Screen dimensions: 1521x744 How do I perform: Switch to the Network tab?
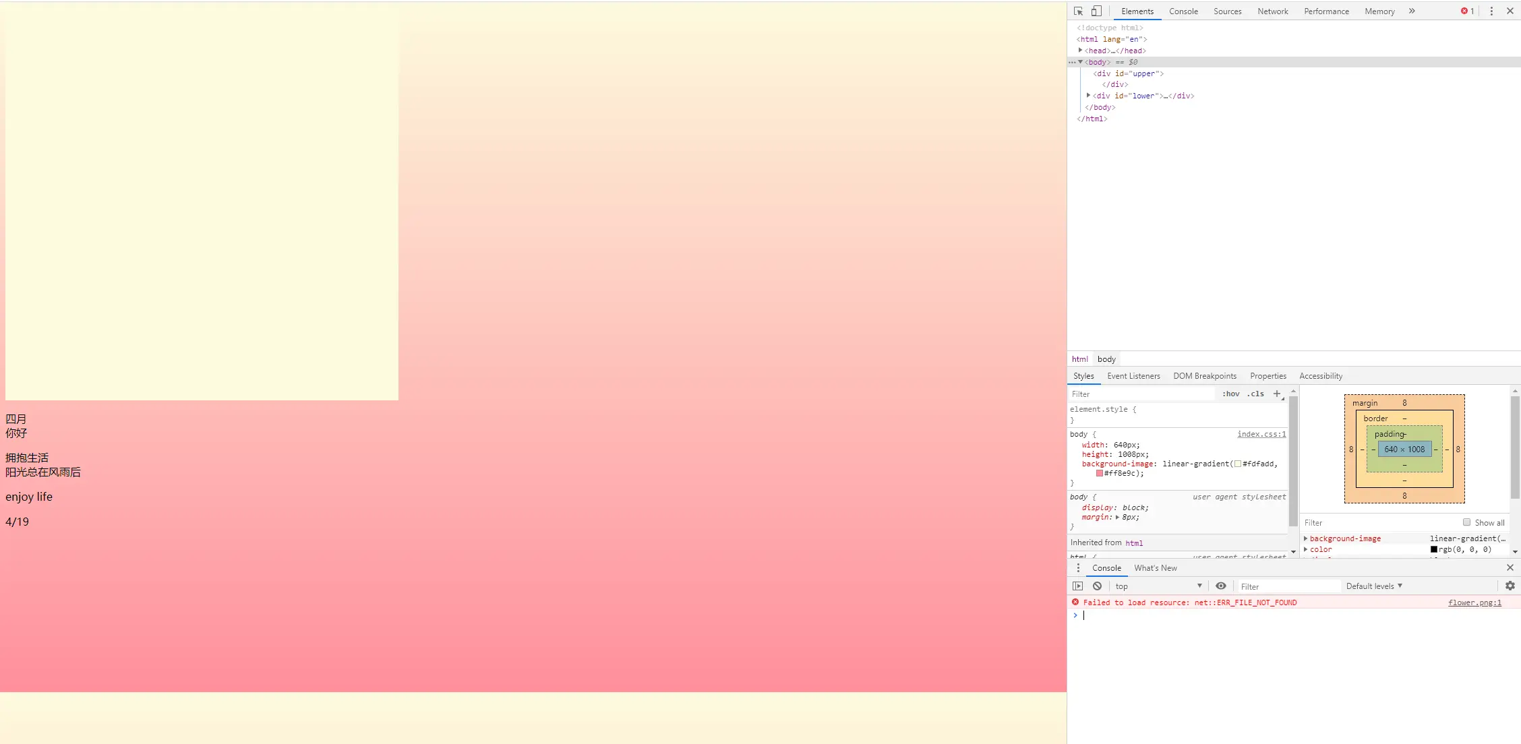[x=1272, y=11]
